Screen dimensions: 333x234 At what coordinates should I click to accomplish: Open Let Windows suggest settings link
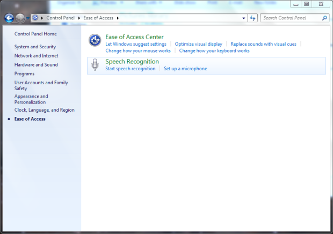click(135, 44)
